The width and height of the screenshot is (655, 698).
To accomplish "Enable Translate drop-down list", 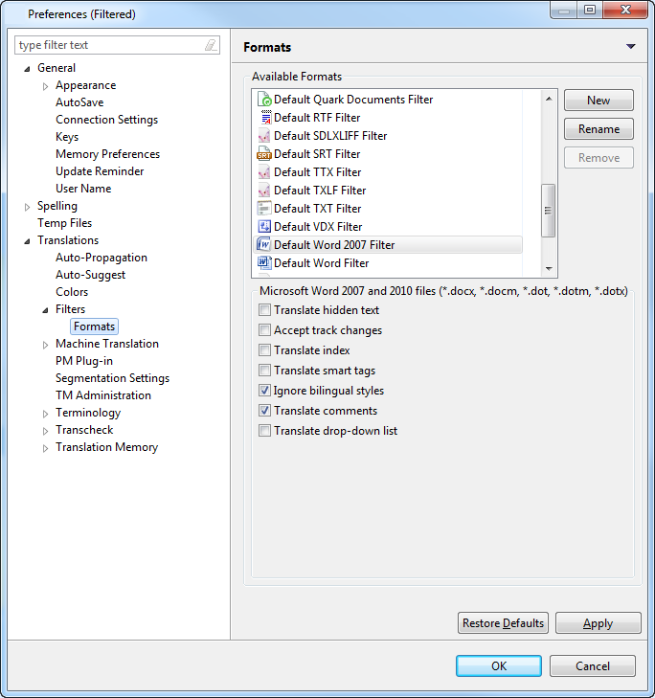I will [x=264, y=431].
